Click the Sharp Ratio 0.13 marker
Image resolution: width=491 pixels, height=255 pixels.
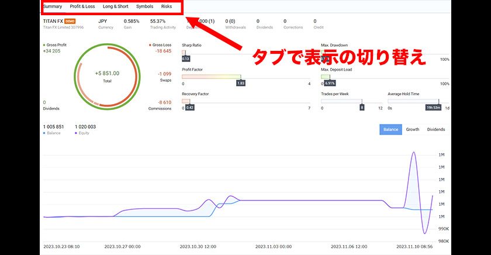click(186, 58)
